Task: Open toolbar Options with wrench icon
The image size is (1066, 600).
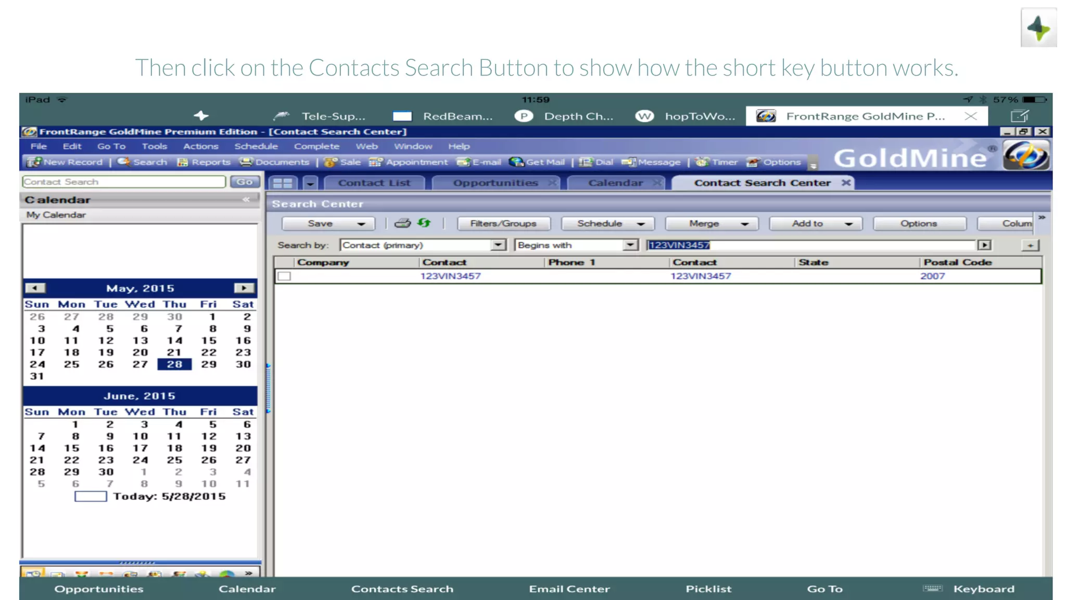Action: (773, 162)
